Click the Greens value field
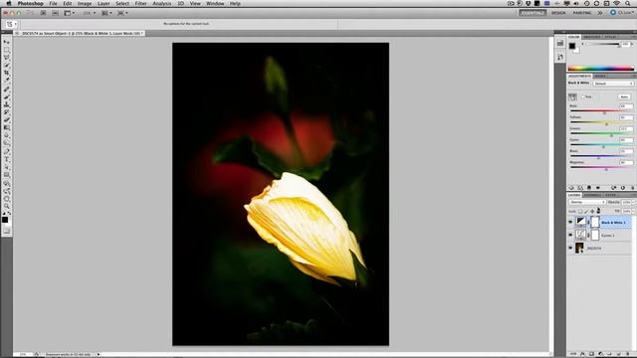637x358 pixels. [x=626, y=128]
